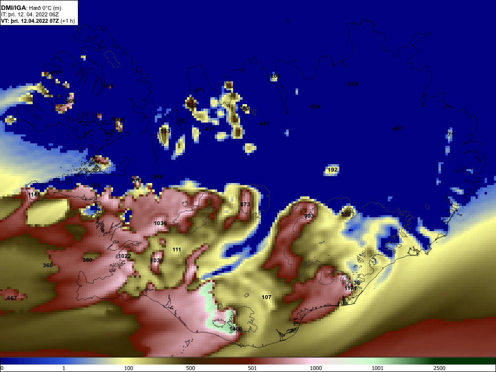Click the map value "1466"
The height and width of the screenshot is (372, 496).
pos(235,329)
